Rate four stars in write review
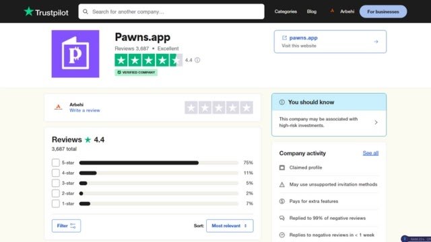The width and height of the screenshot is (431, 242). point(232,108)
